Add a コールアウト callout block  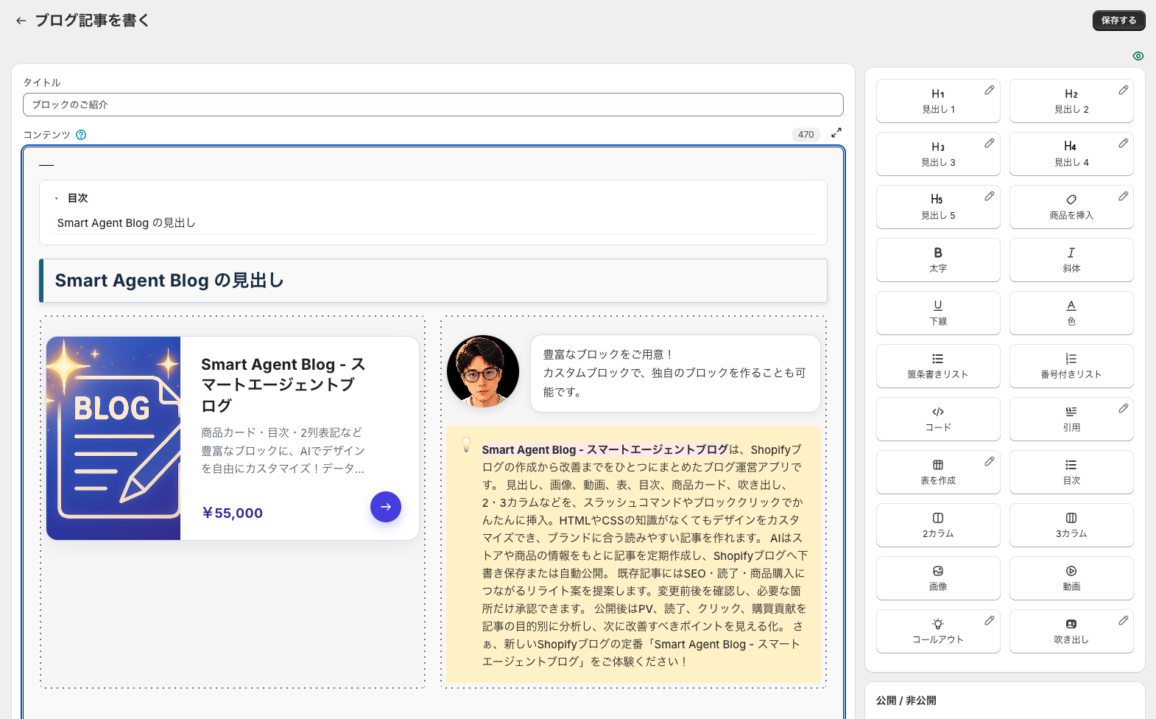point(938,631)
